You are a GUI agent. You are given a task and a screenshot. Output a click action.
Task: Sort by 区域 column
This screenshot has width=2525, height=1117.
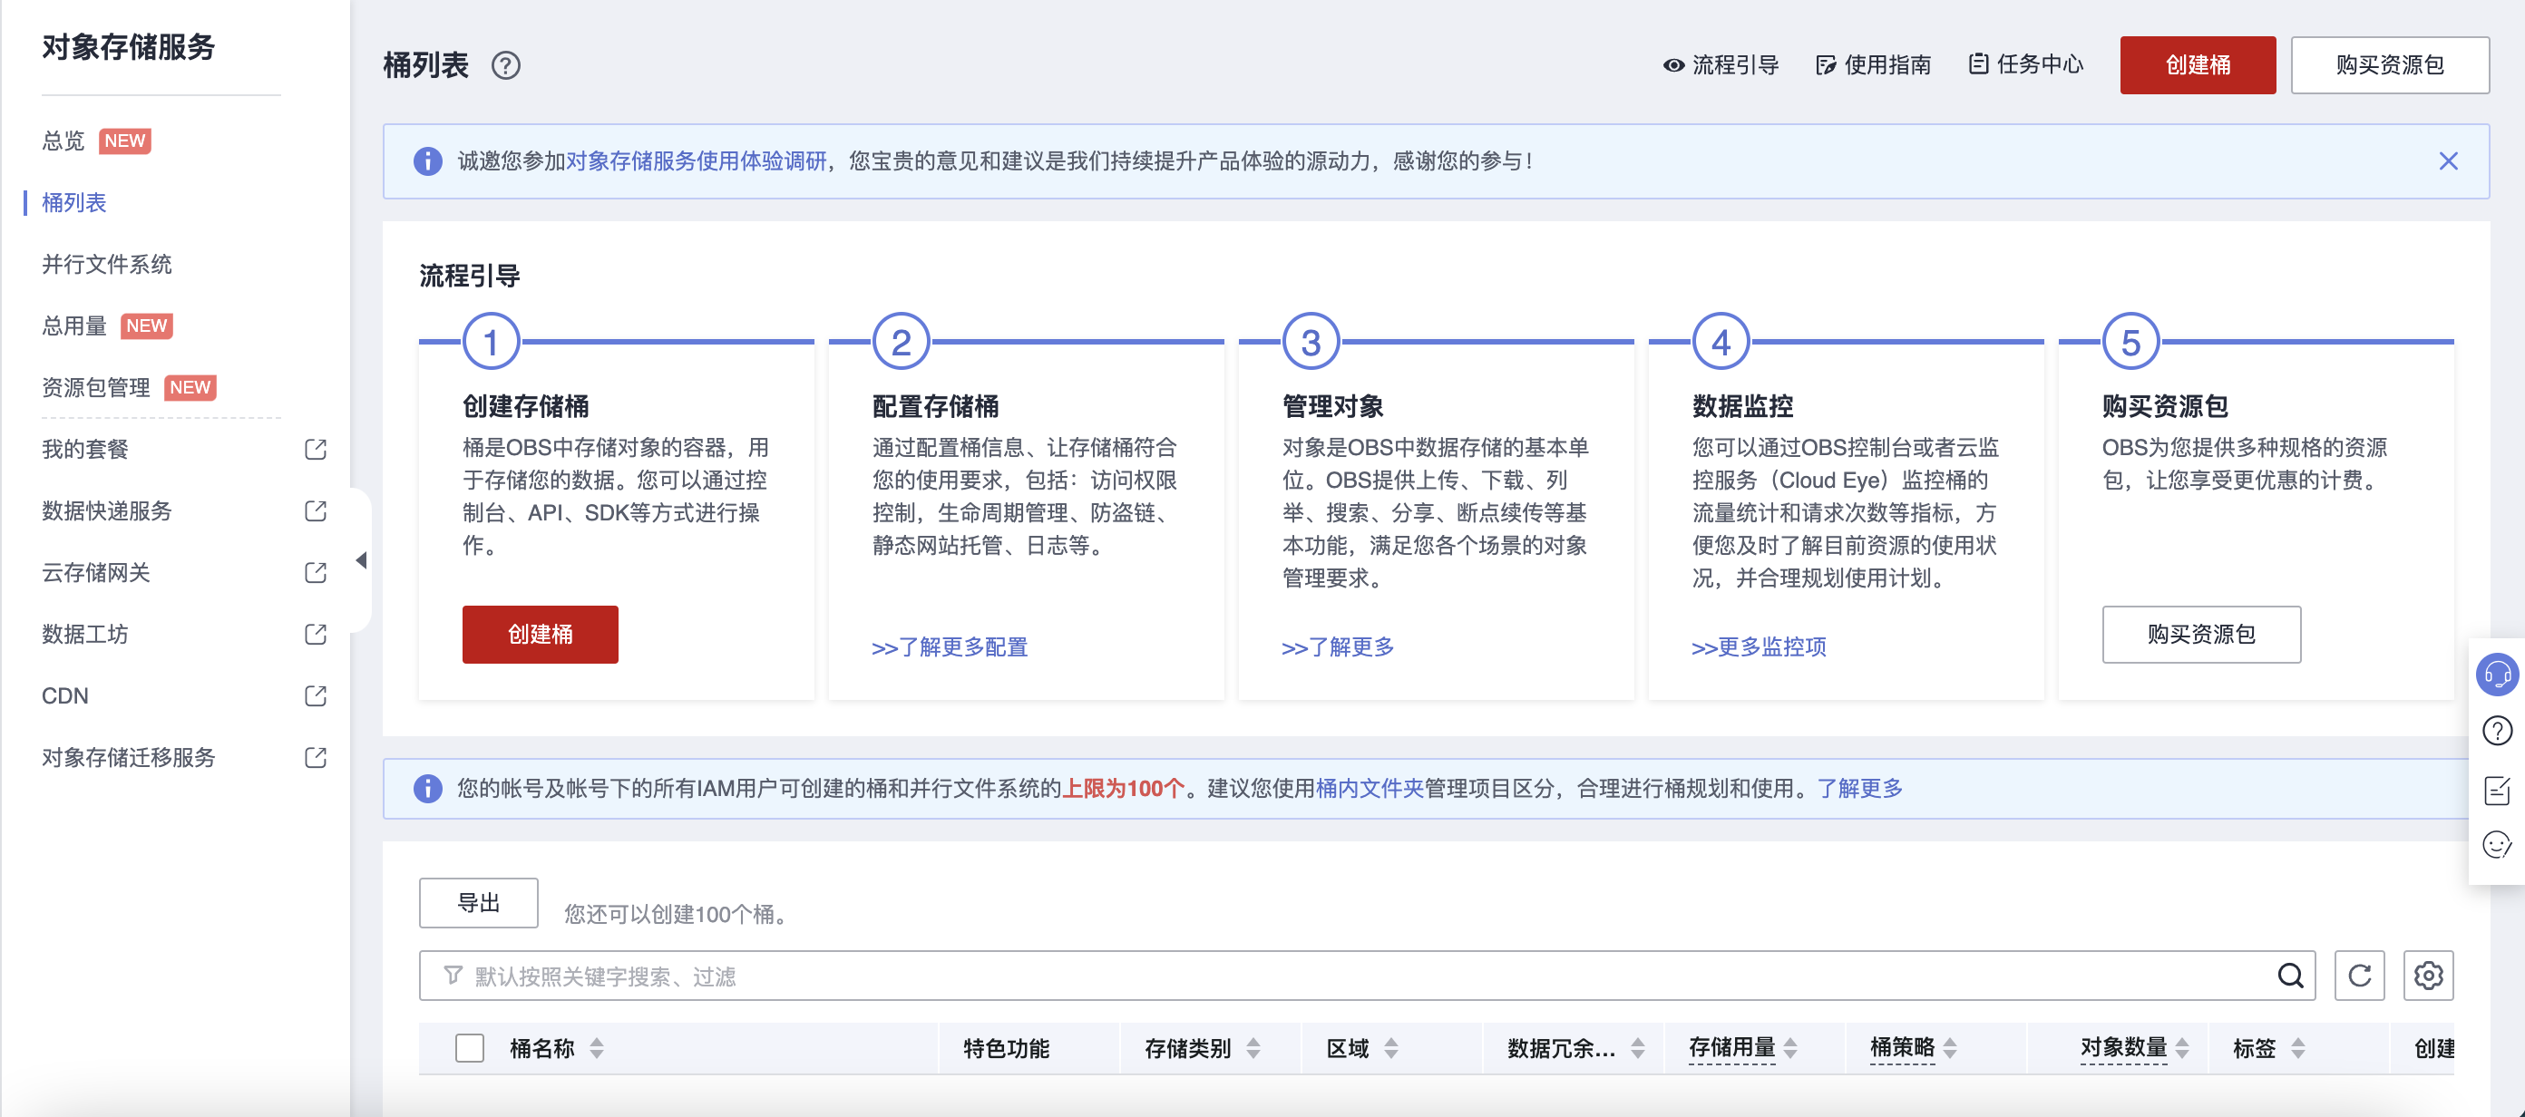[x=1389, y=1048]
